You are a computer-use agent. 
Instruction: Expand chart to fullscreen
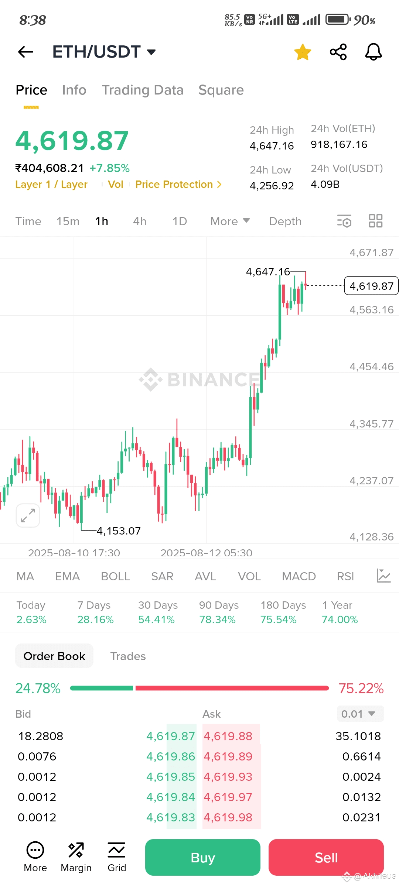click(x=28, y=515)
